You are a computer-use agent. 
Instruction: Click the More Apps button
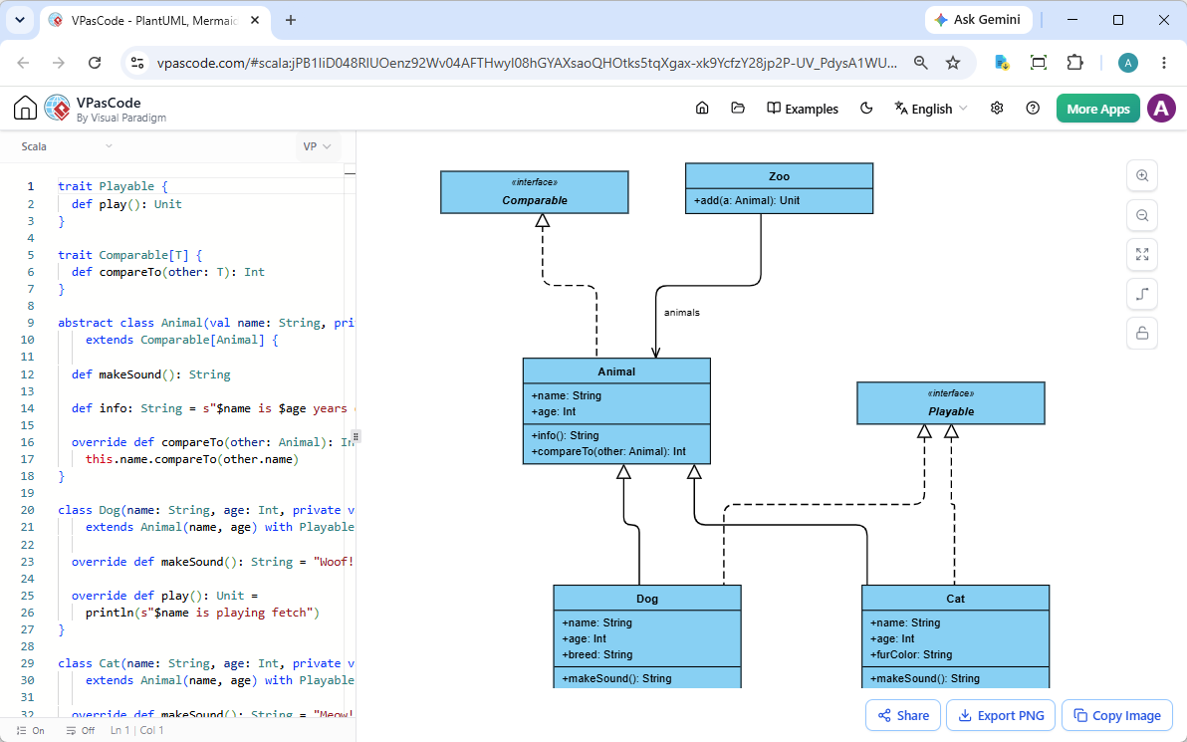point(1097,109)
